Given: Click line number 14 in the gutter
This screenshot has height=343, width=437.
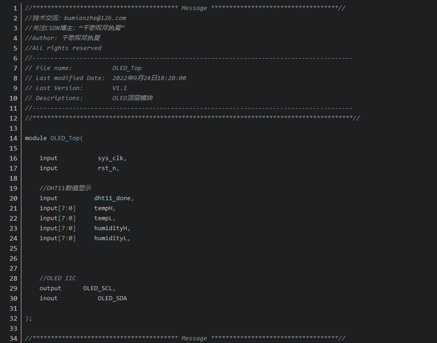Looking at the screenshot, I should pos(14,138).
